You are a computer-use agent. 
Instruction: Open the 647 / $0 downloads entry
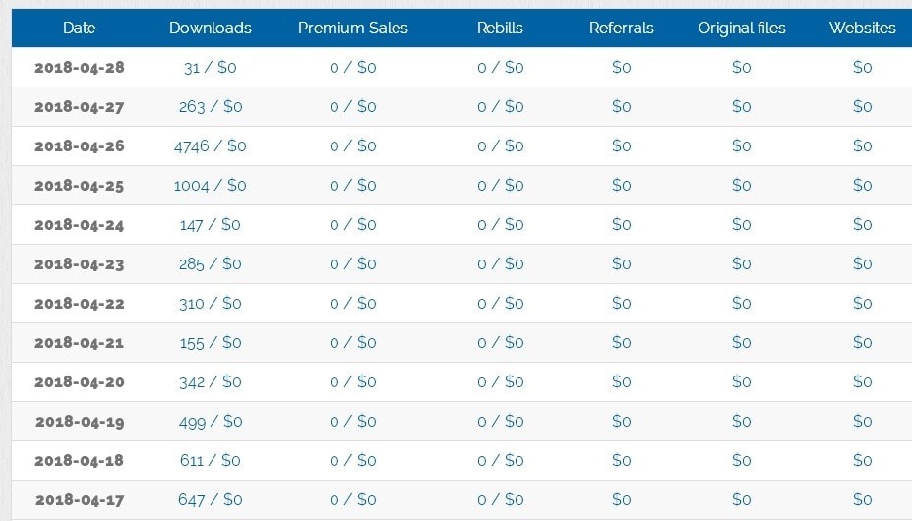click(211, 499)
